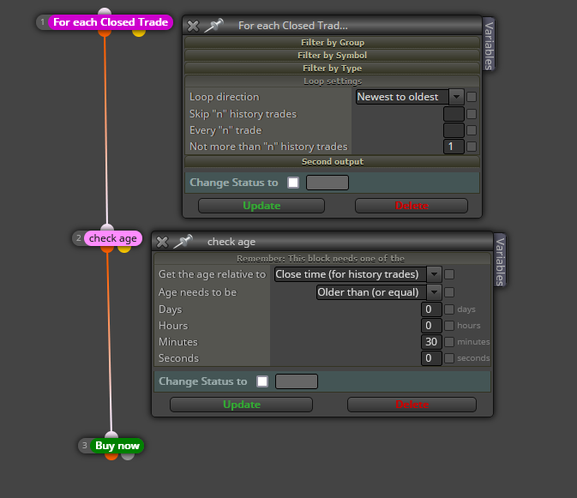This screenshot has width=577, height=498.
Task: Click input connector atop Buy now block
Action: tap(111, 435)
